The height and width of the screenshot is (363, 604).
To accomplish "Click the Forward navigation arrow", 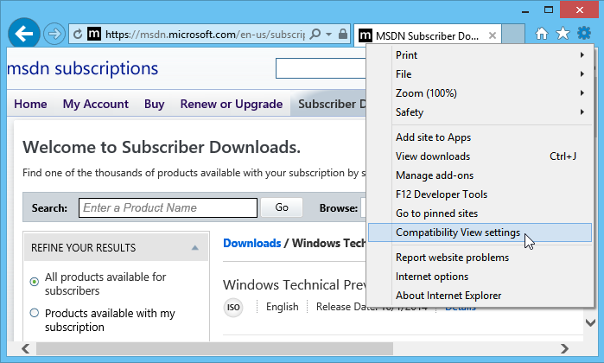I will pyautogui.click(x=54, y=34).
